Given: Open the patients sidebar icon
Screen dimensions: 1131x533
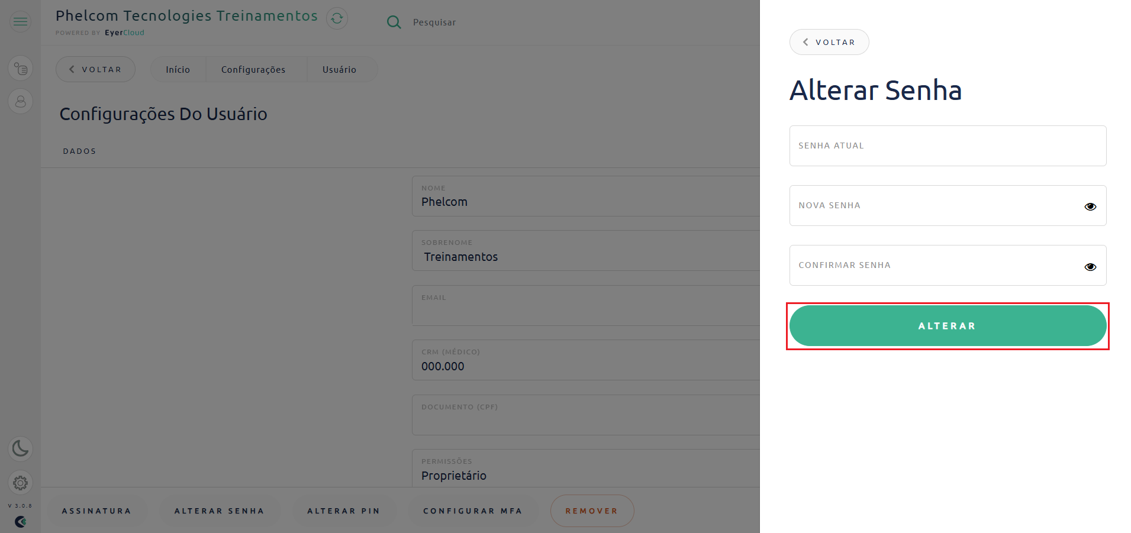Looking at the screenshot, I should click(20, 101).
